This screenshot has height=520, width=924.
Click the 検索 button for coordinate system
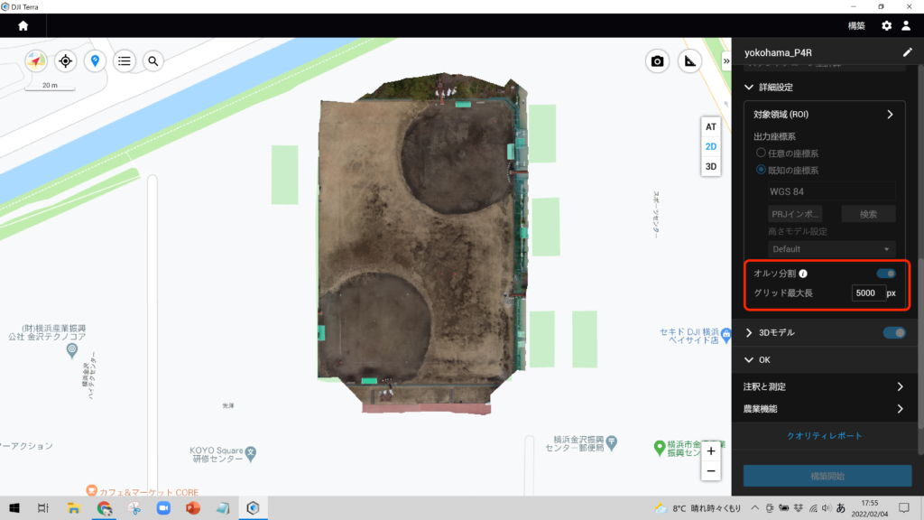click(x=868, y=215)
